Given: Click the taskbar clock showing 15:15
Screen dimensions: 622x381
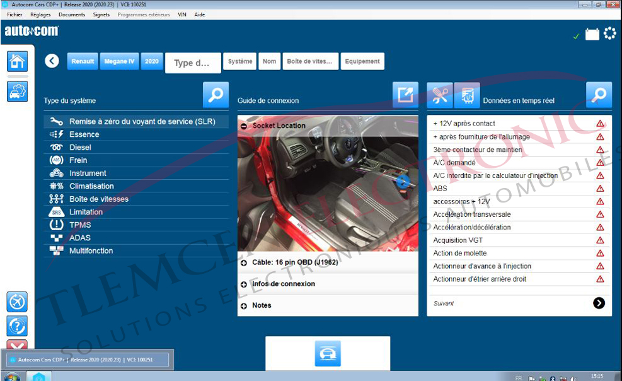Looking at the screenshot, I should pyautogui.click(x=597, y=376).
